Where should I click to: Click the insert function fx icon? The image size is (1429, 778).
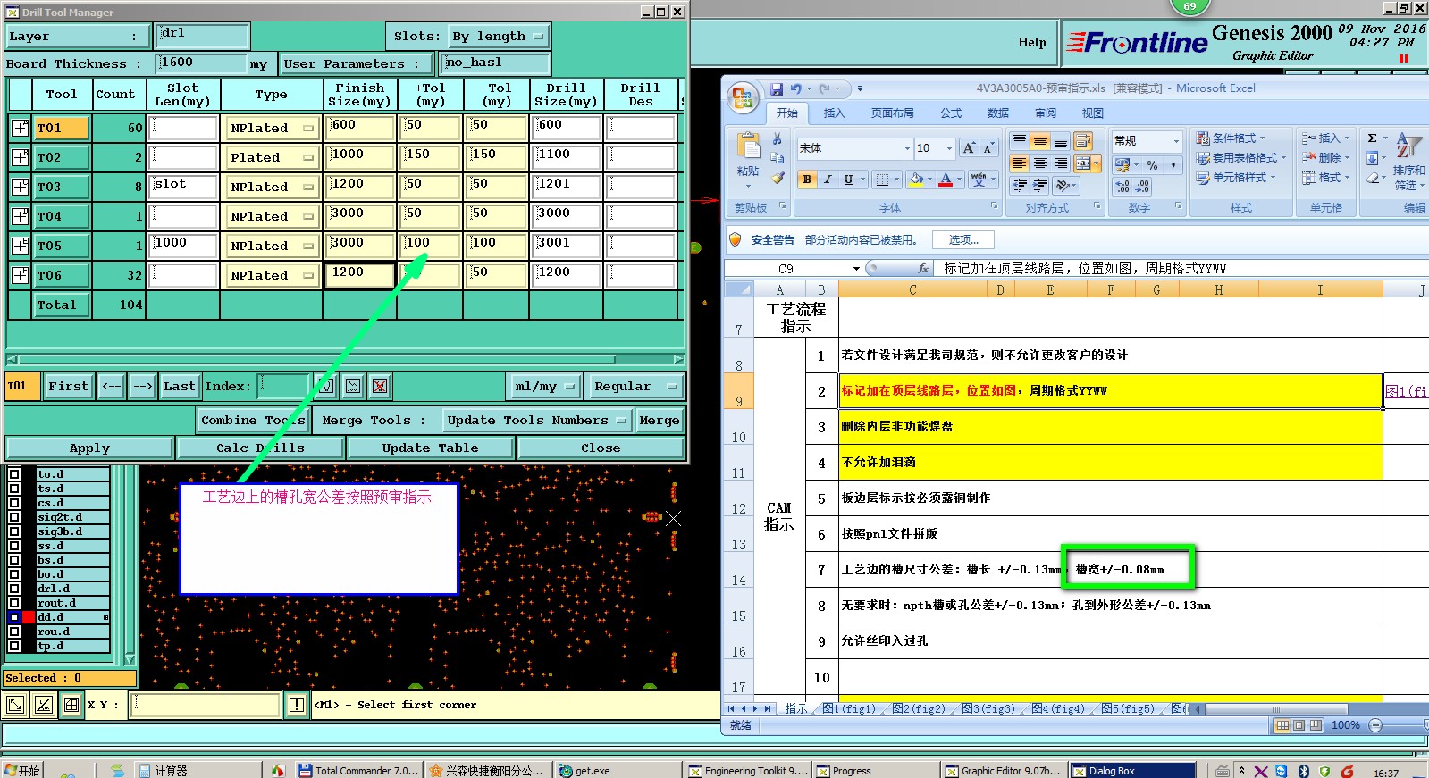tap(923, 268)
